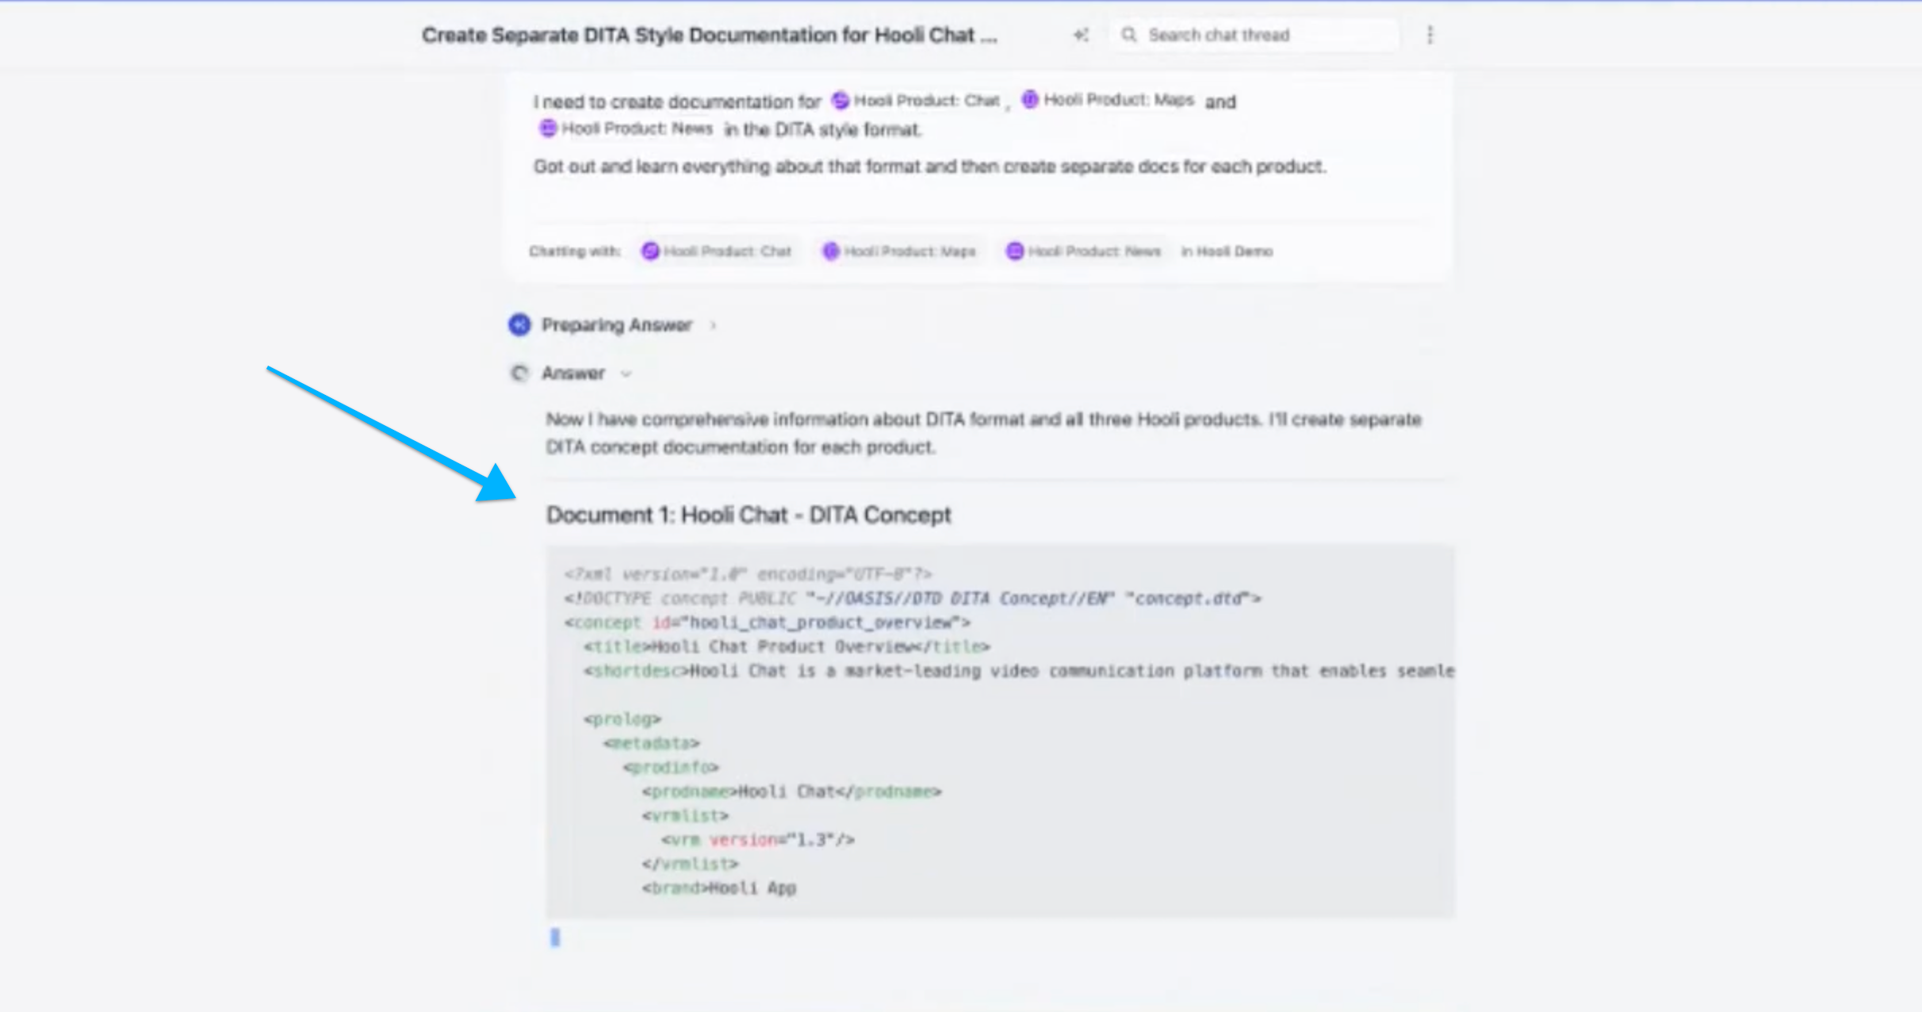Click the chat thread title text
The image size is (1922, 1012).
pyautogui.click(x=708, y=35)
